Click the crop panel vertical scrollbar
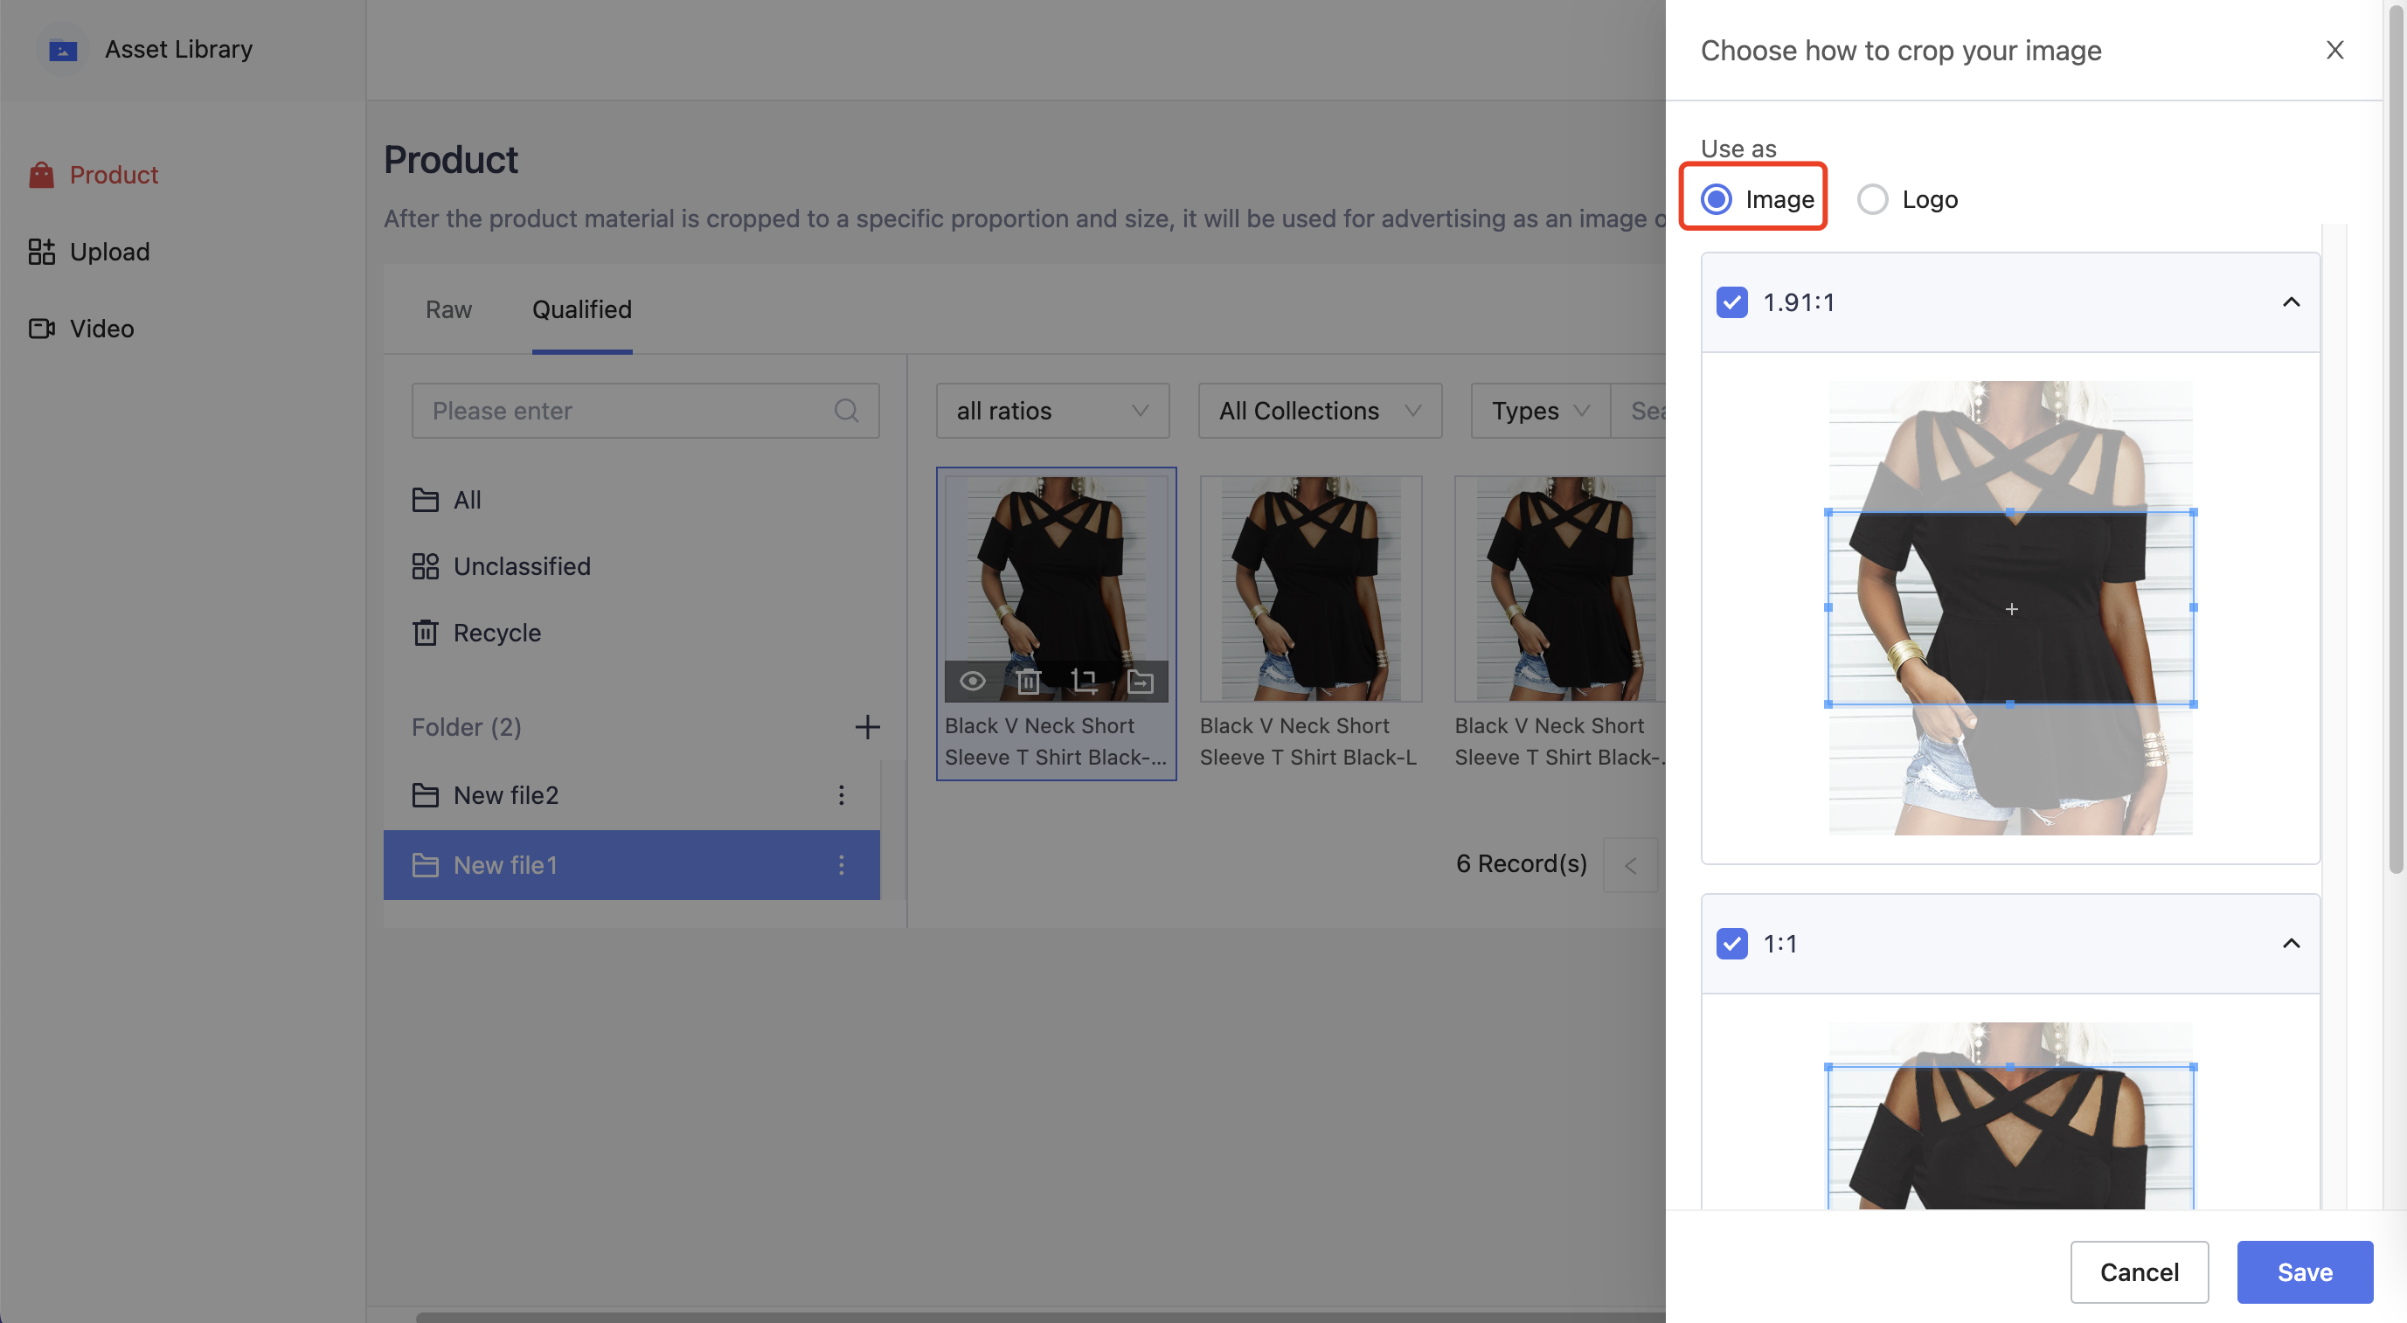Image resolution: width=2407 pixels, height=1323 pixels. [2394, 440]
